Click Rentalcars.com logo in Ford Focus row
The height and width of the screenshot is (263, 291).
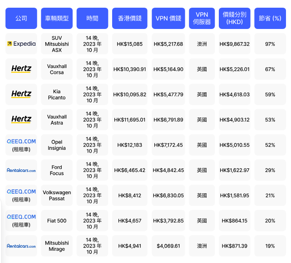21,170
